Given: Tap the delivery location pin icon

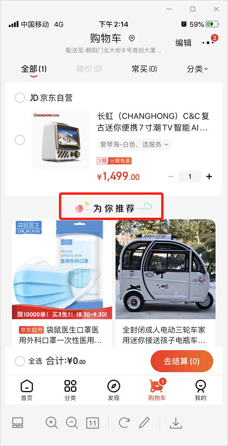Looking at the screenshot, I should coord(132,38).
